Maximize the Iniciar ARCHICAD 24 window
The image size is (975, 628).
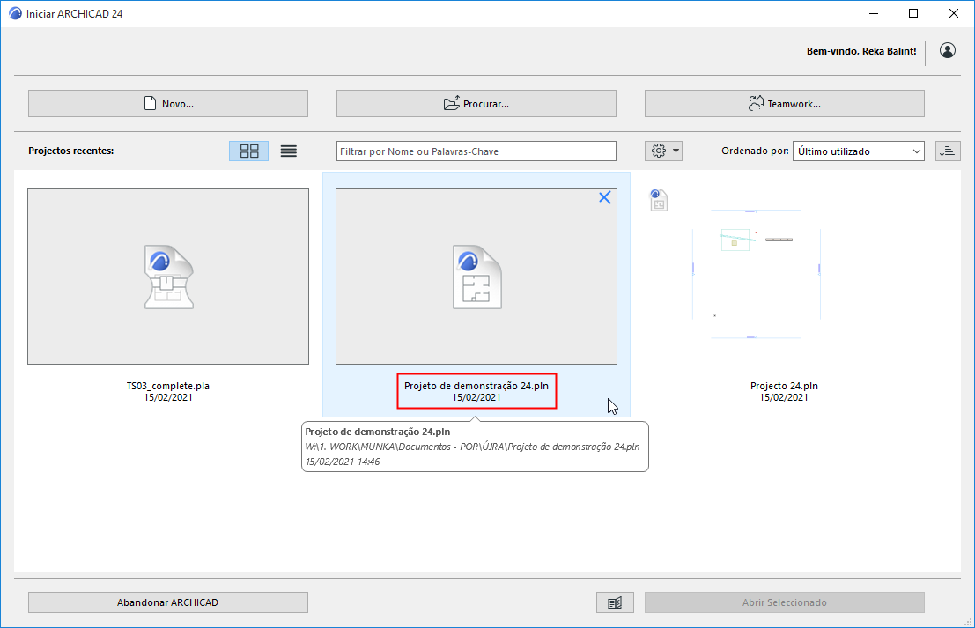coord(912,14)
